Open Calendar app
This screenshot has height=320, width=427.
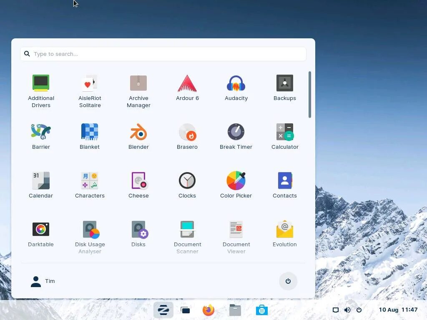pyautogui.click(x=41, y=185)
